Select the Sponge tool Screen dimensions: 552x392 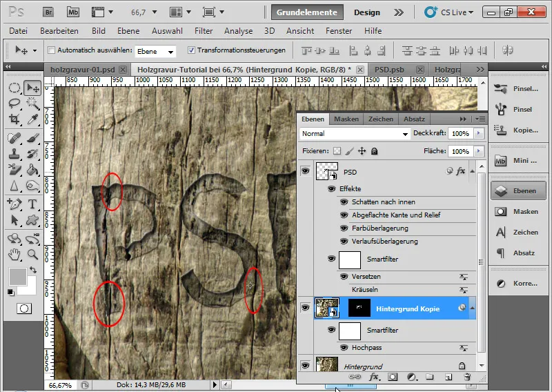coord(32,186)
